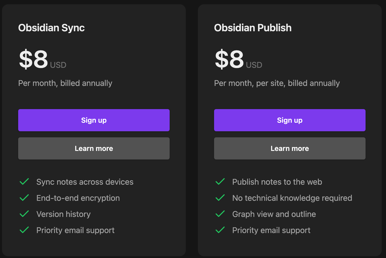Click the checkmark beside "Publish notes to the web"
Screen dimensions: 386x258
[x=220, y=181]
